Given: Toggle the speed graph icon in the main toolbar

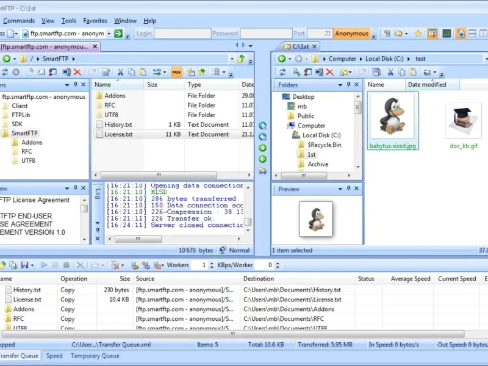Looking at the screenshot, I should [447, 34].
